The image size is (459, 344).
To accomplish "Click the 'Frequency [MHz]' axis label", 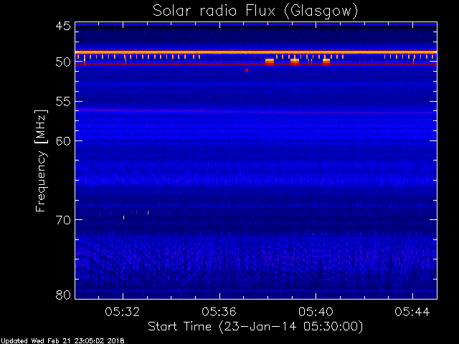I will [41, 161].
